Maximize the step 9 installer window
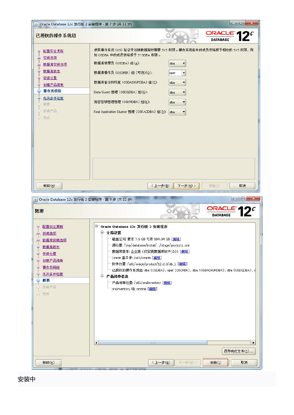This screenshot has width=294, height=415. tap(243, 198)
